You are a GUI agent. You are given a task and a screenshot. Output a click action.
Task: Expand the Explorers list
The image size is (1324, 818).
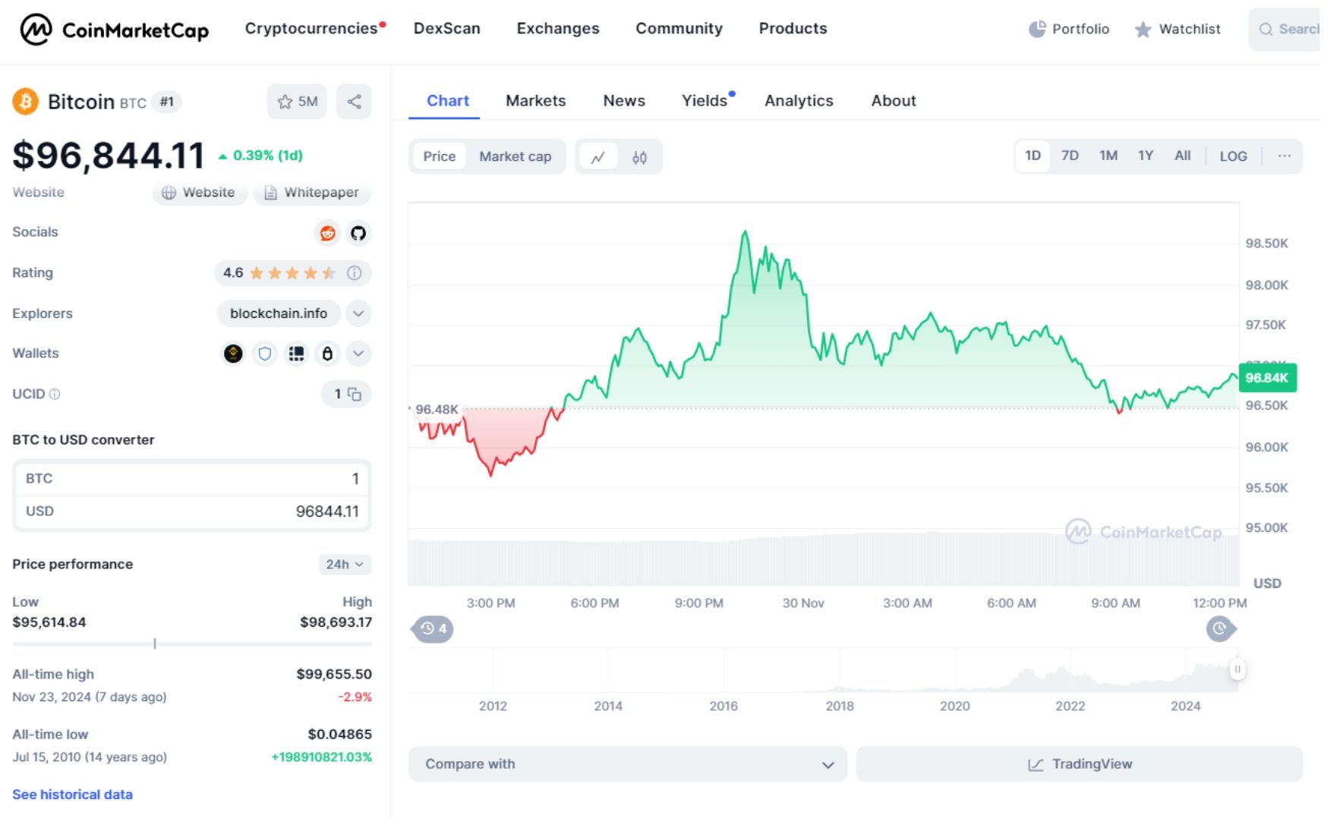tap(357, 313)
